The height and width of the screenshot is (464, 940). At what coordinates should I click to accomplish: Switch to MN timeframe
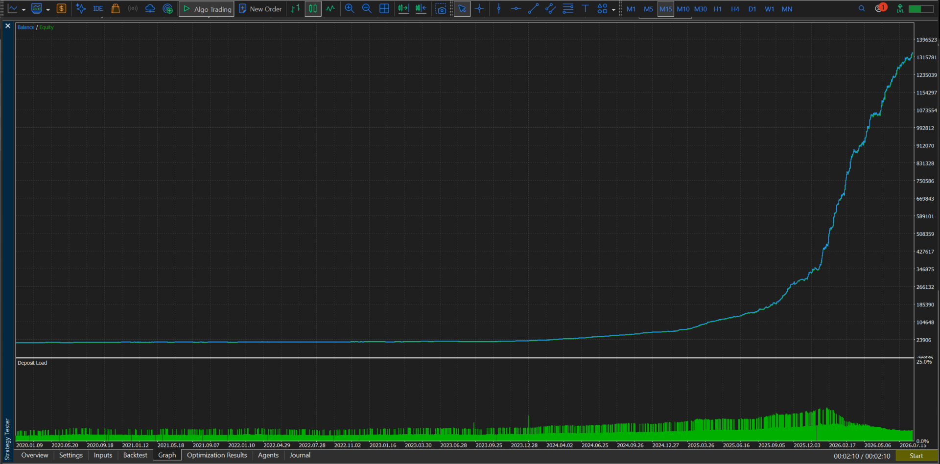(x=787, y=9)
